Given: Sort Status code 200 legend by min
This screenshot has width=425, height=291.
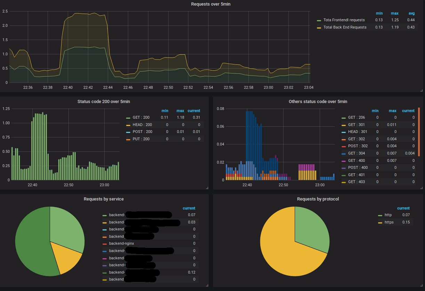Looking at the screenshot, I should coord(165,111).
